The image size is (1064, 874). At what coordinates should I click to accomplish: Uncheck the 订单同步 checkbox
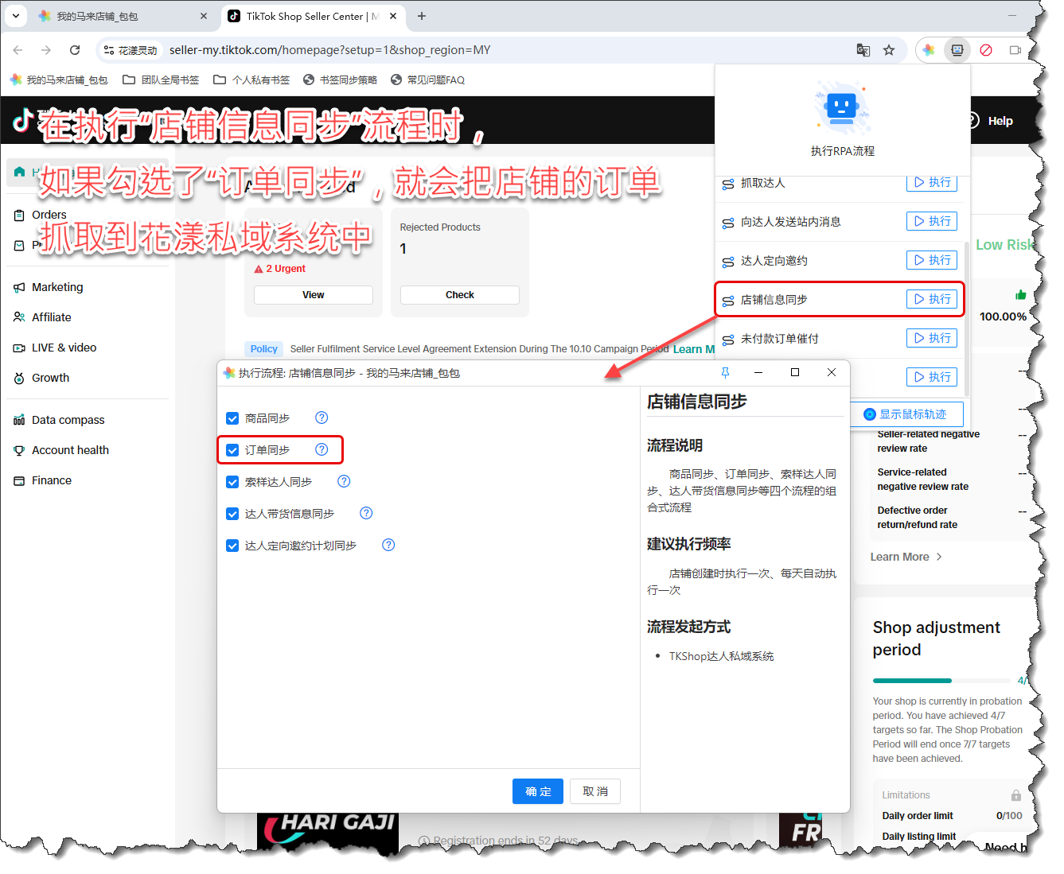click(x=232, y=450)
